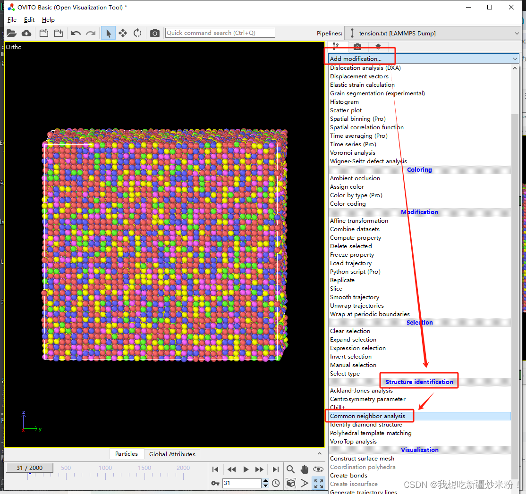Click the export file icon
Screen dimensions: 526x494
(x=43, y=33)
